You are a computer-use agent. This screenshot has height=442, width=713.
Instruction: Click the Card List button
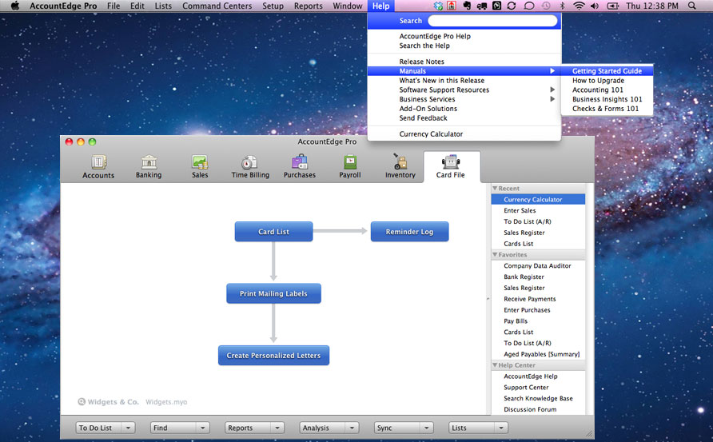click(273, 232)
